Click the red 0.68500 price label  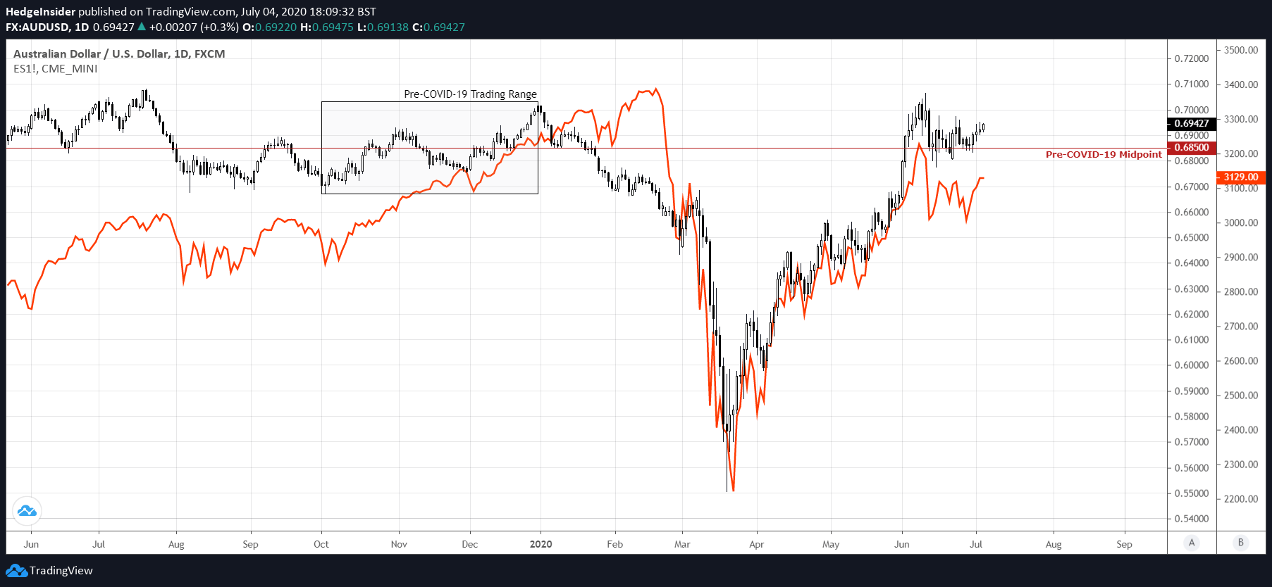(1192, 148)
